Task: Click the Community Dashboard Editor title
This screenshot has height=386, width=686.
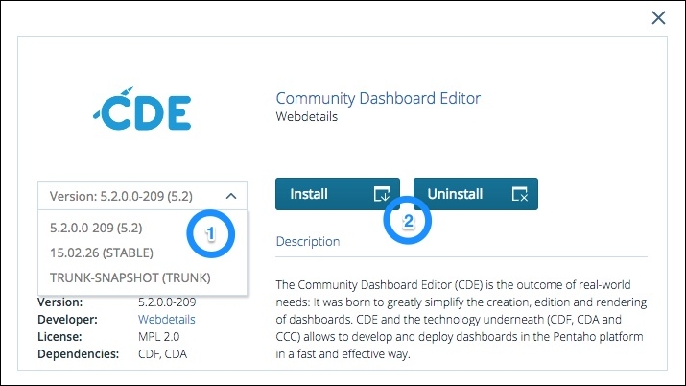Action: click(378, 98)
